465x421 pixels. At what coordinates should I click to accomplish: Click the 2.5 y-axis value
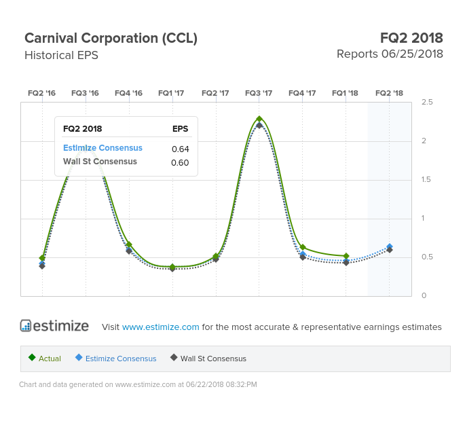click(427, 102)
